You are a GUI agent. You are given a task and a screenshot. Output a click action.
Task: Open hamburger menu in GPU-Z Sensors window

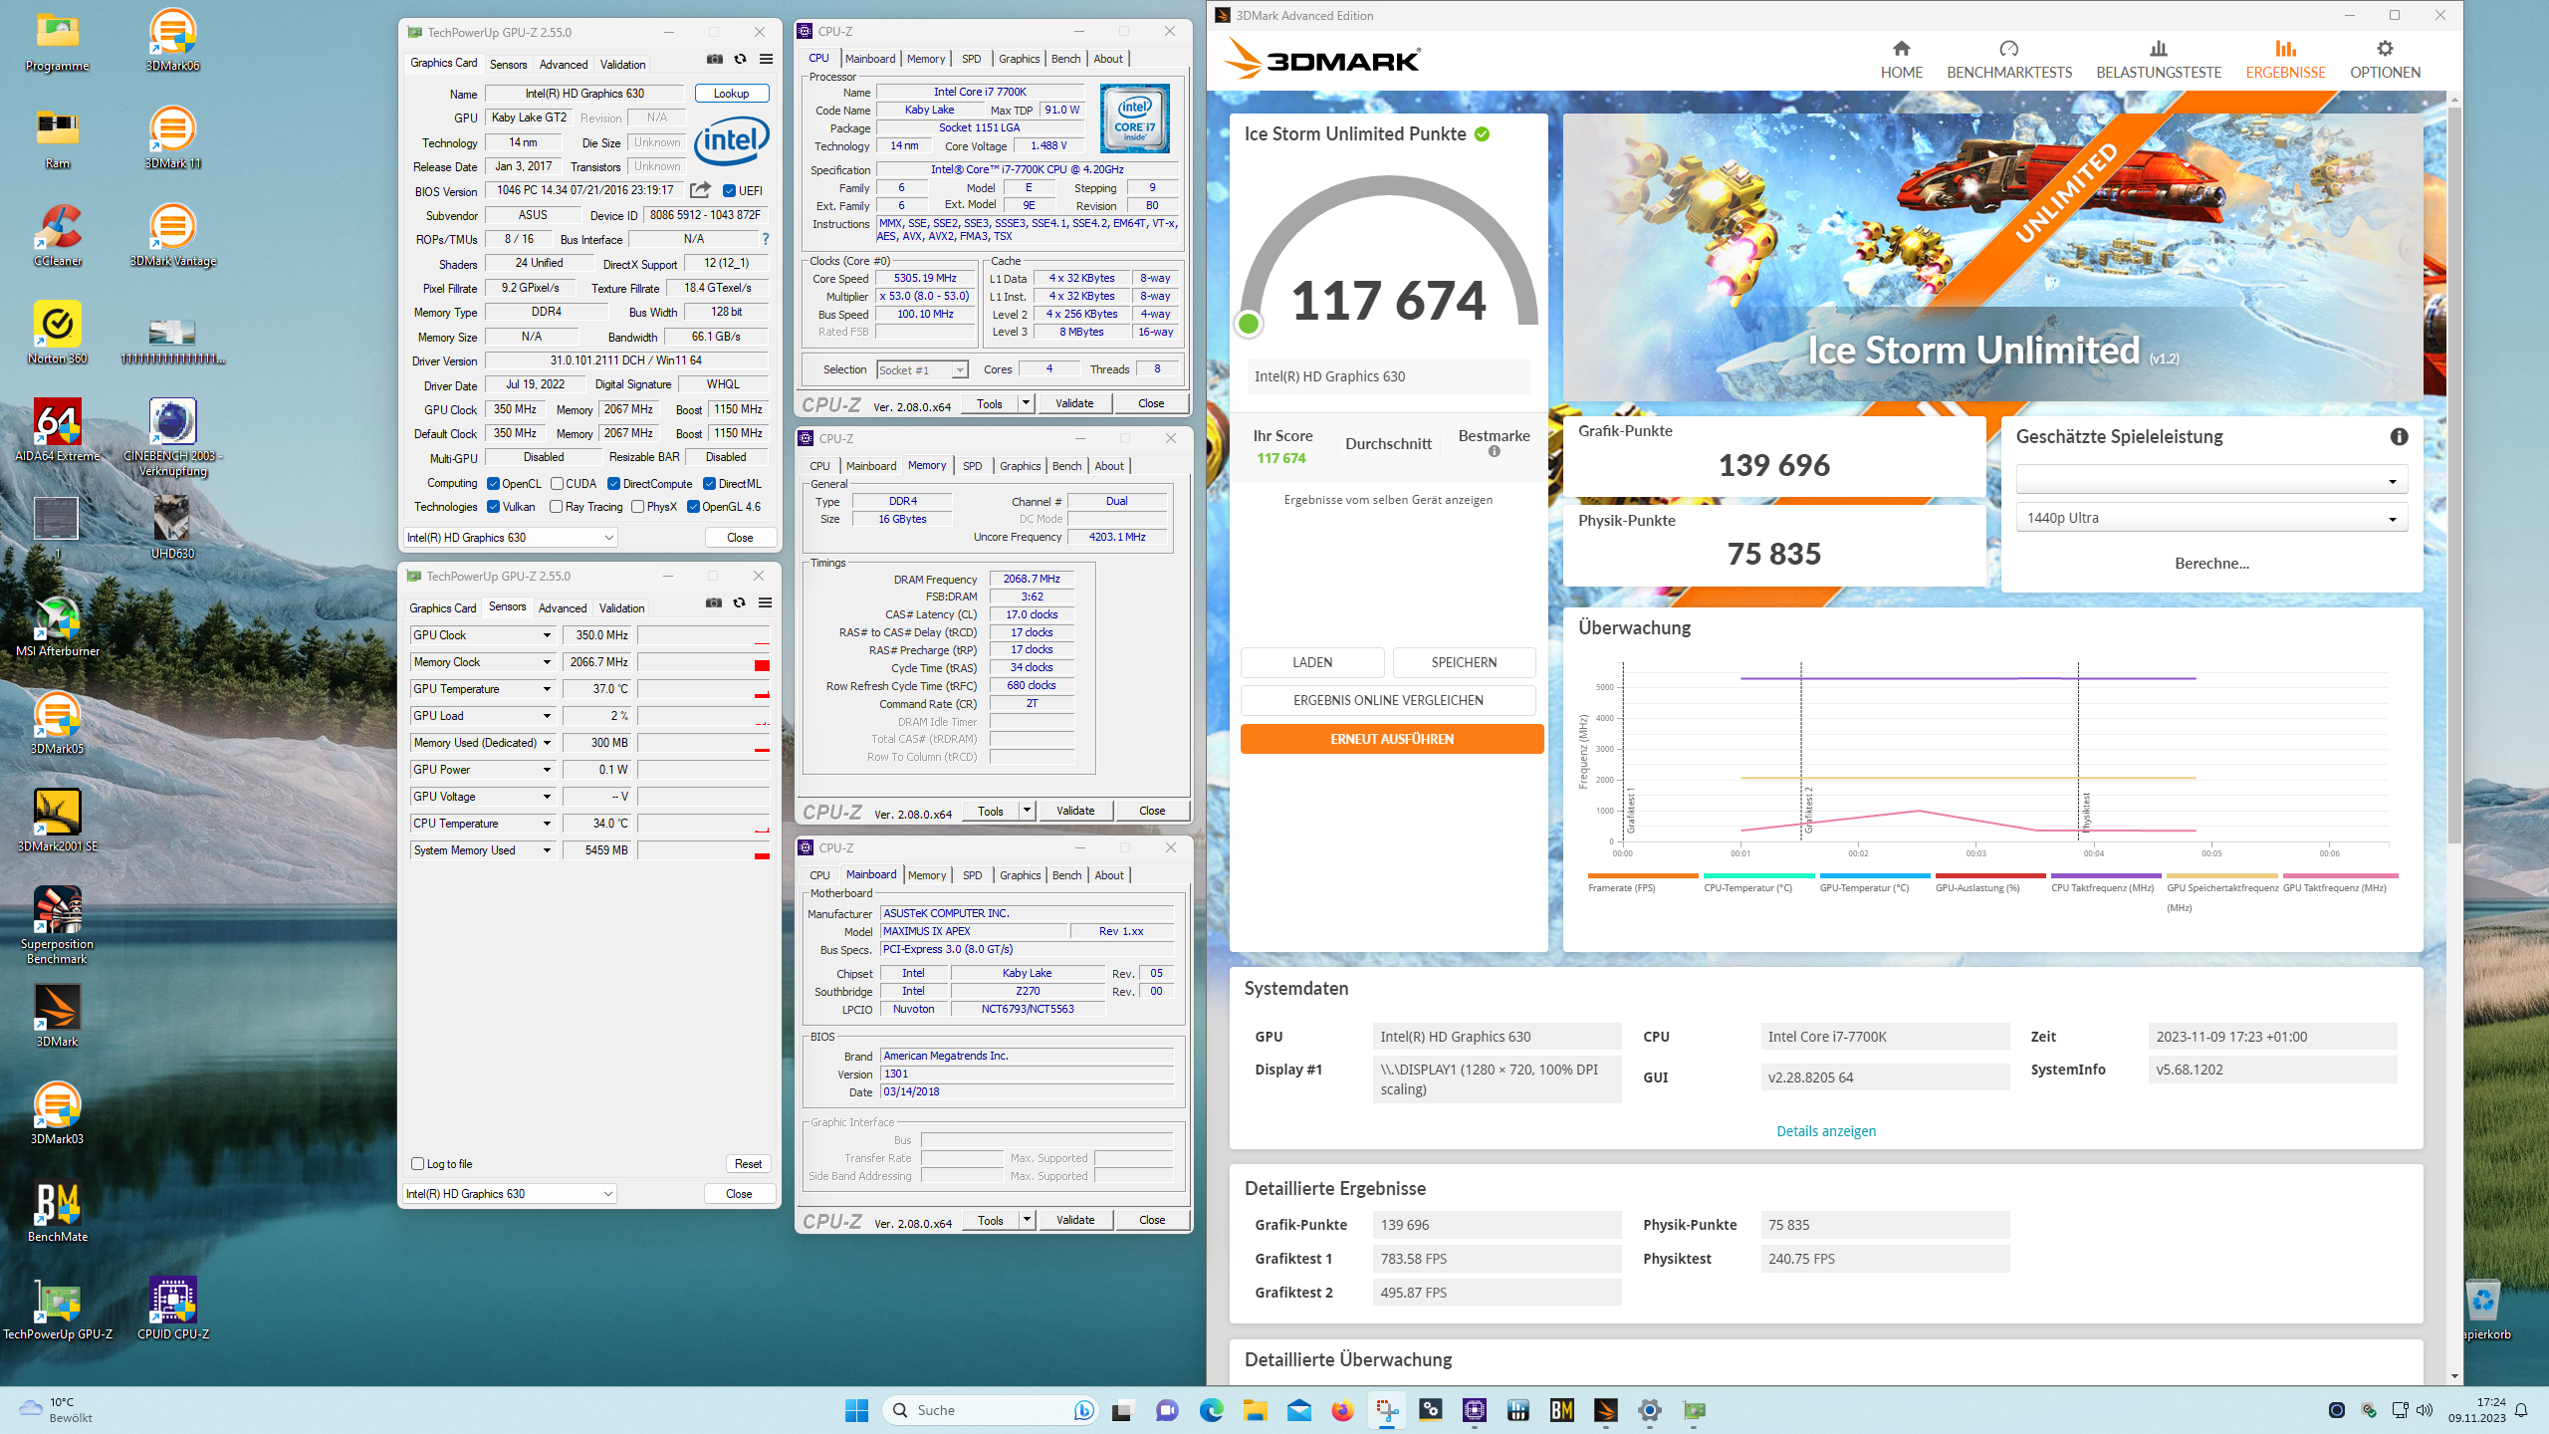[765, 602]
